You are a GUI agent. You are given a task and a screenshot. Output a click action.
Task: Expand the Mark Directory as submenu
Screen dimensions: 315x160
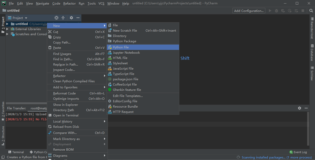click(67, 139)
